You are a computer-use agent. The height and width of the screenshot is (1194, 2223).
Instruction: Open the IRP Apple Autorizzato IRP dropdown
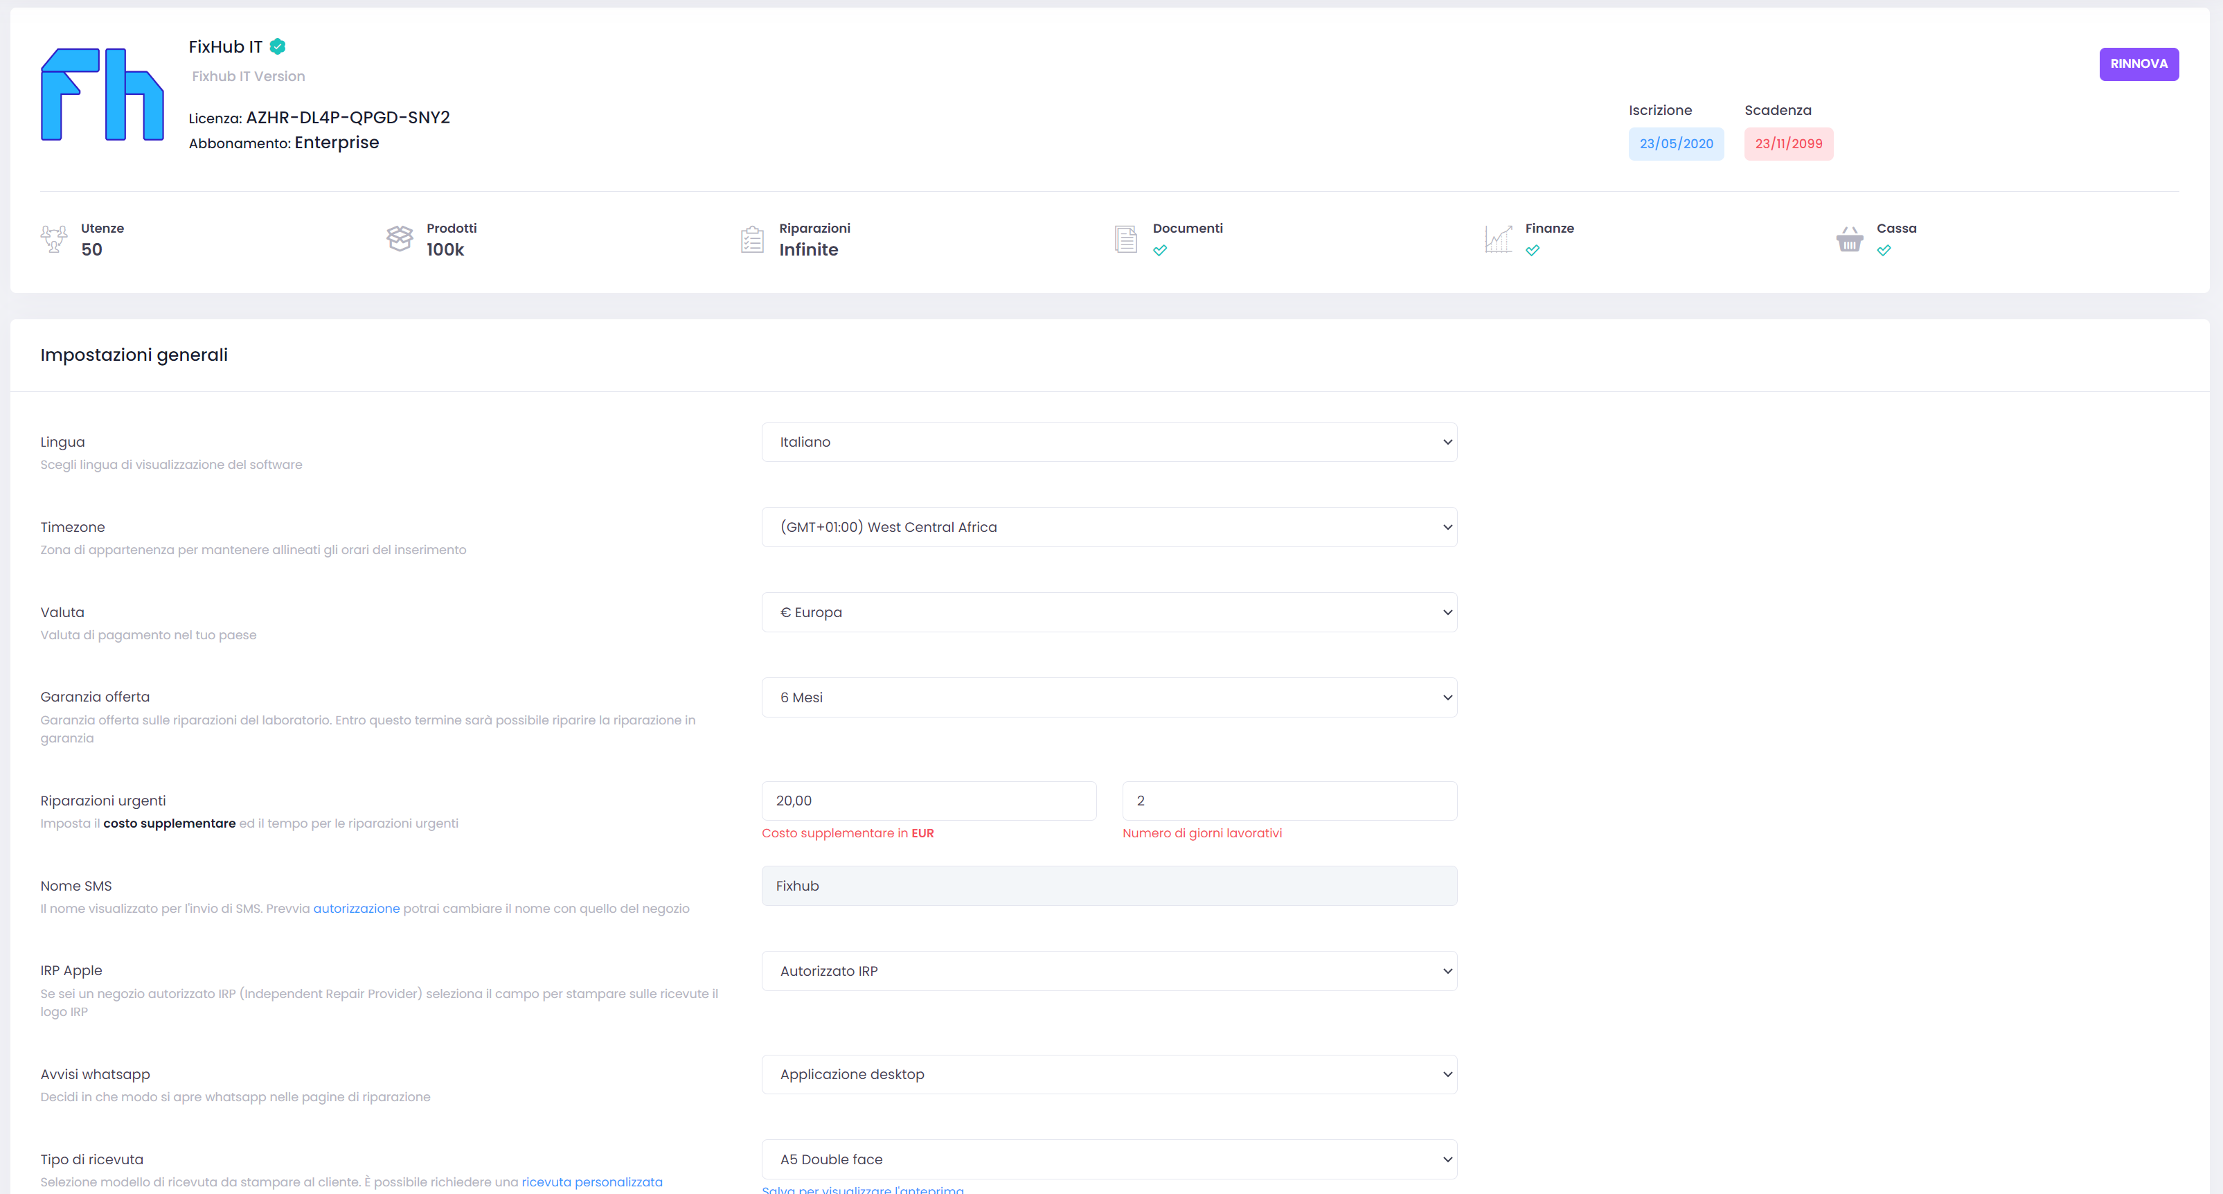coord(1109,971)
